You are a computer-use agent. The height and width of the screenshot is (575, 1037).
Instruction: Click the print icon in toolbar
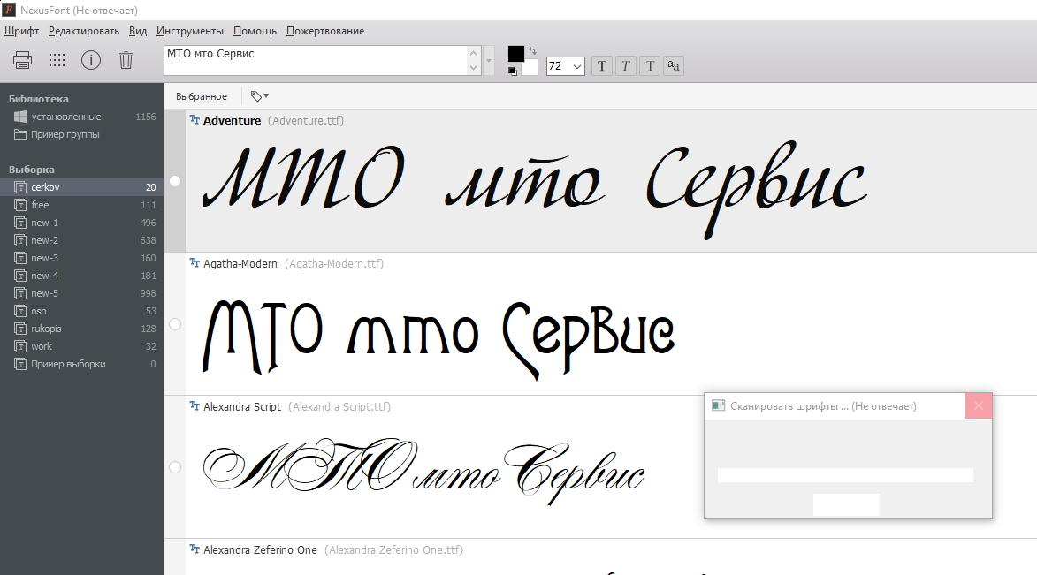click(x=22, y=60)
